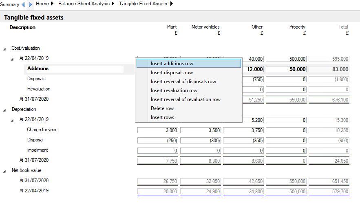Screen dimensions: 360x205
Task: Click depreciation closing total 24,650
Action: [x=329, y=161]
